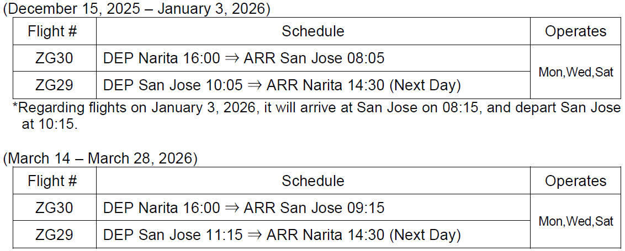625x251 pixels.
Task: Select the ZG30 cell in the December table
Action: pyautogui.click(x=54, y=58)
